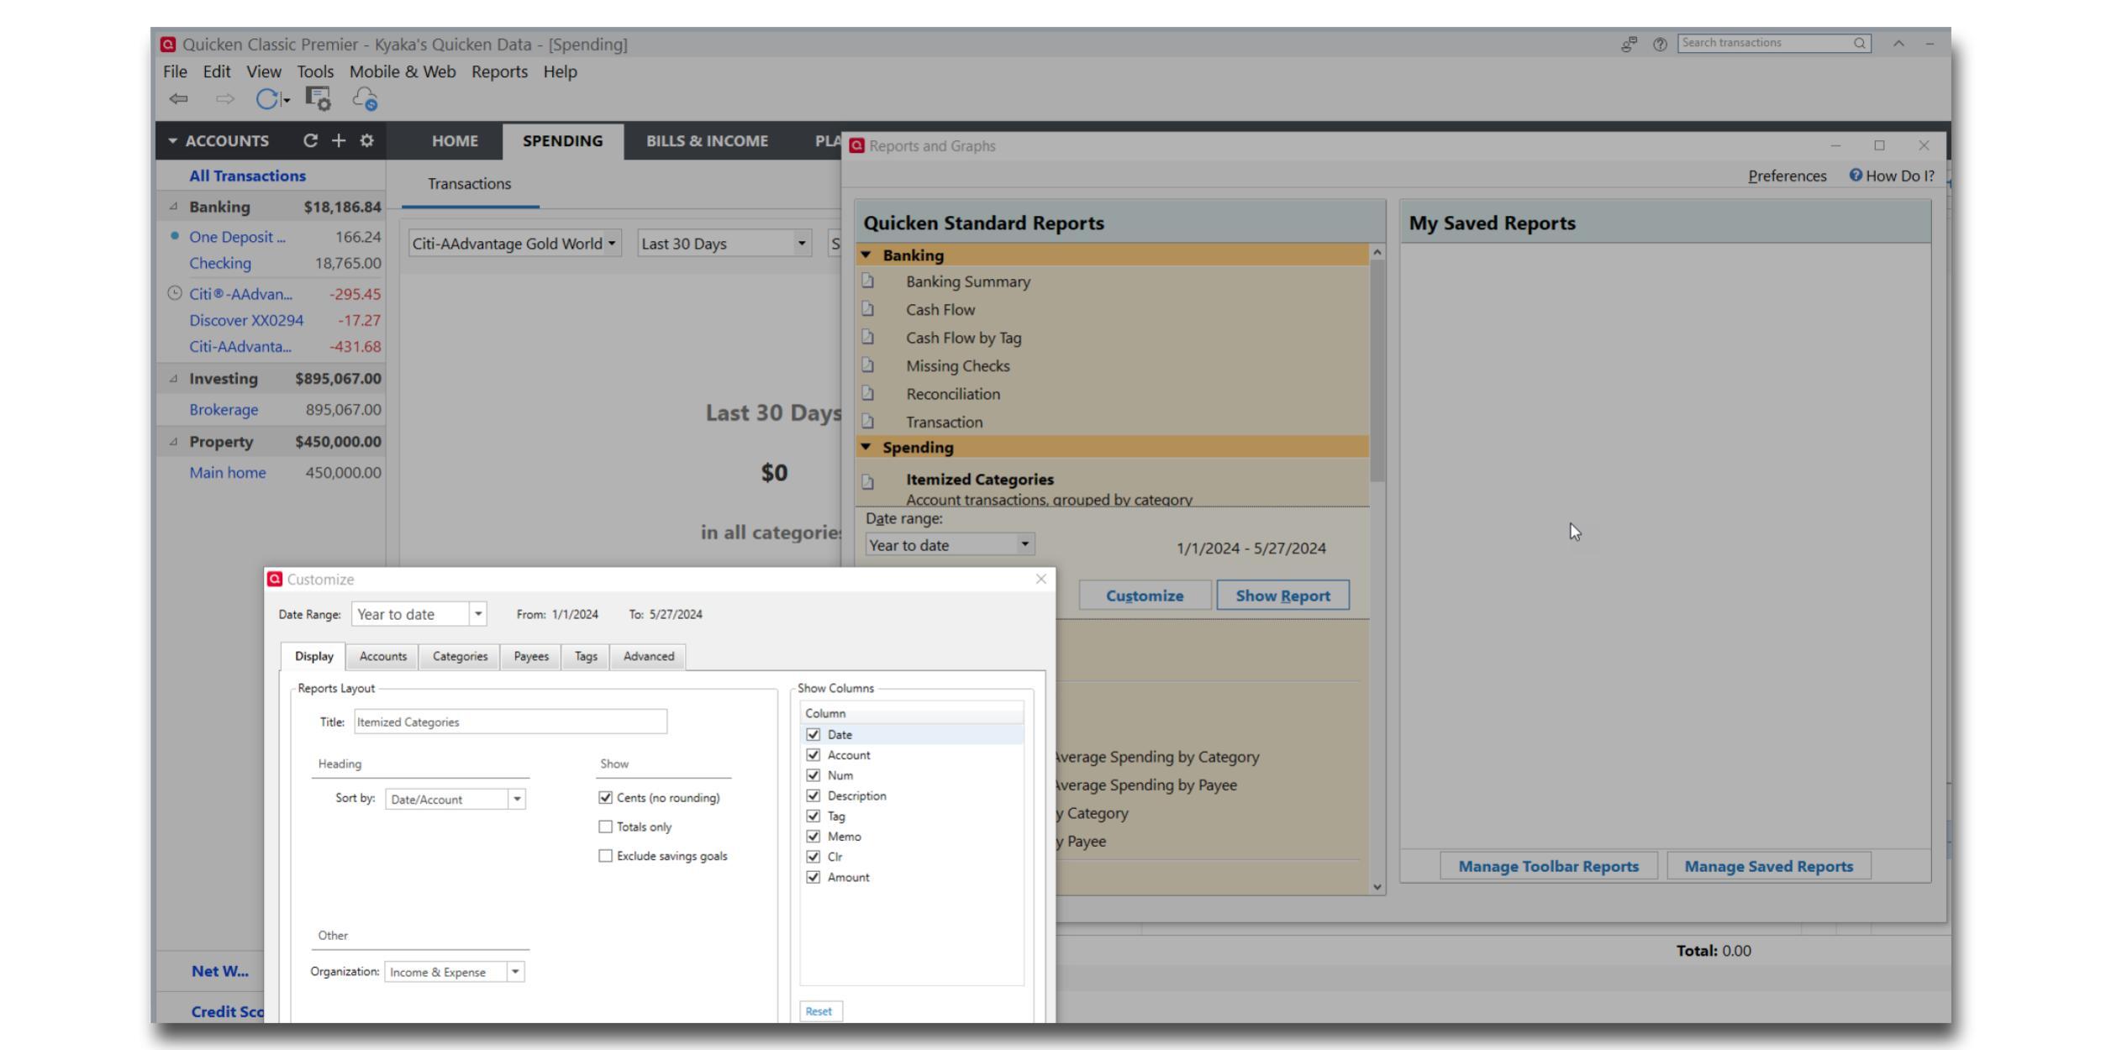The height and width of the screenshot is (1050, 2101).
Task: Open the Organization Income & Expense dropdown
Action: [515, 972]
